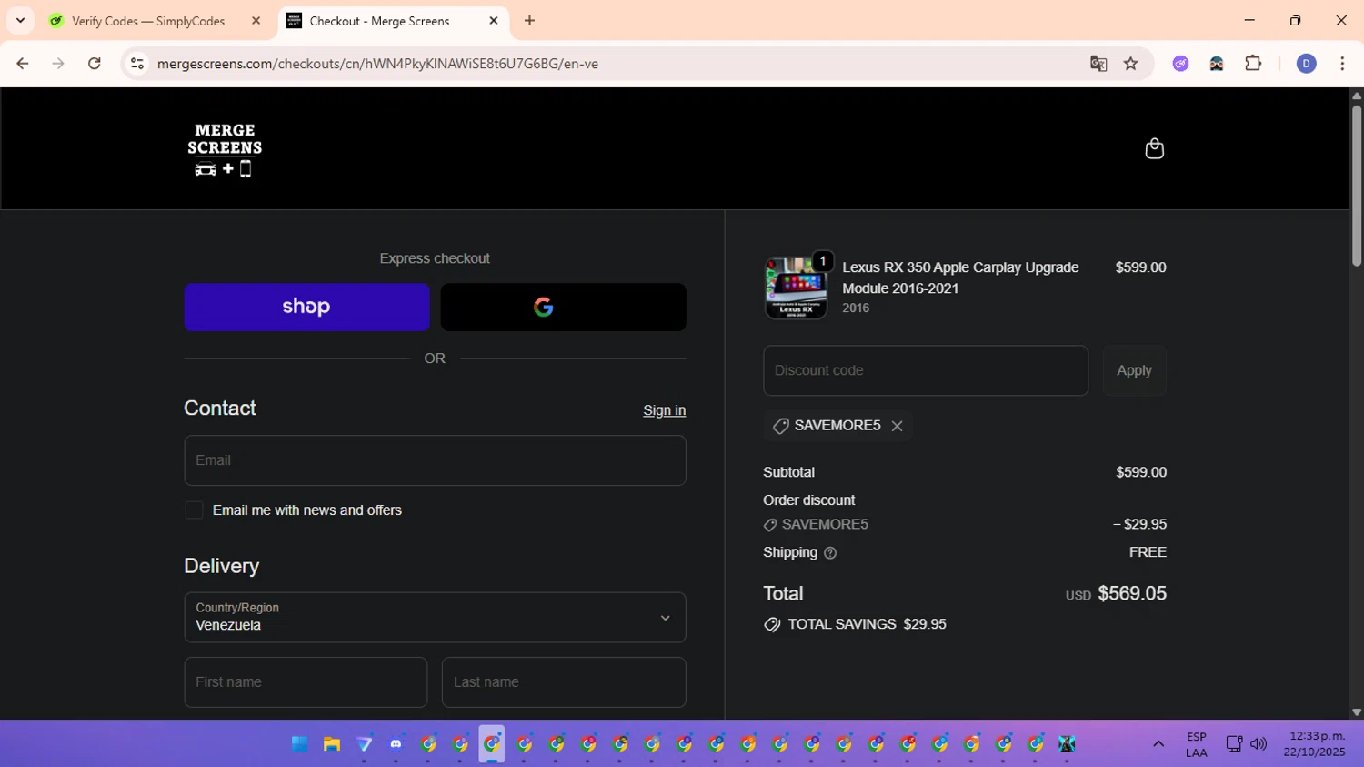Image resolution: width=1364 pixels, height=767 pixels.
Task: Remove the SAVEMORE5 discount code
Action: click(897, 426)
